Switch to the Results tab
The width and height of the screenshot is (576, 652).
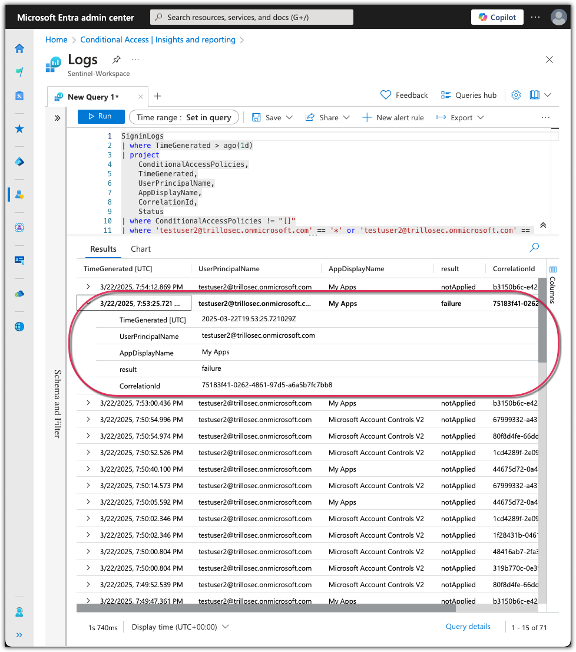pyautogui.click(x=104, y=249)
